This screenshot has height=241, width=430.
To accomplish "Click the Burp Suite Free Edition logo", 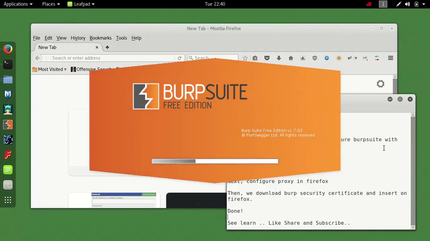I will point(190,96).
